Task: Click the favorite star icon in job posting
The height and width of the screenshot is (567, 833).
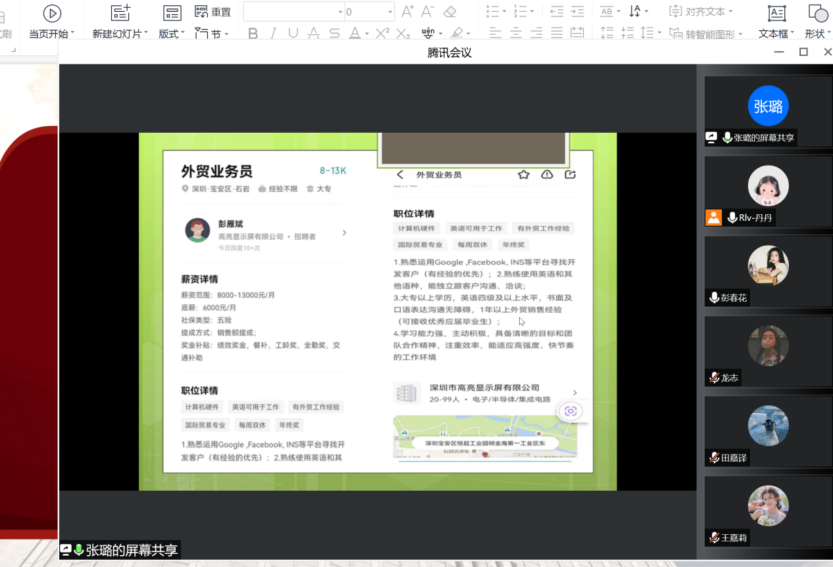Action: click(x=524, y=174)
